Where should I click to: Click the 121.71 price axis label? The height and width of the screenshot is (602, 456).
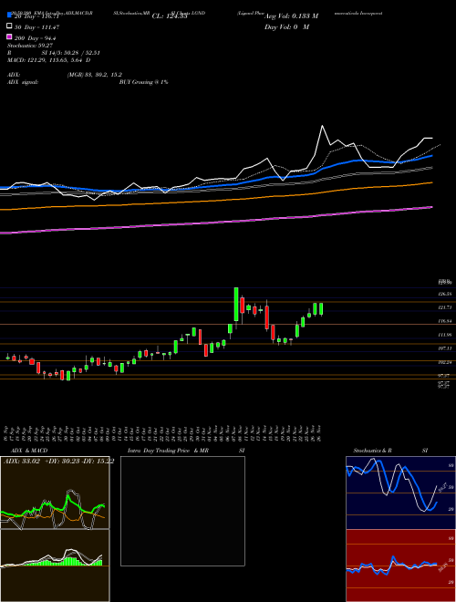(445, 307)
